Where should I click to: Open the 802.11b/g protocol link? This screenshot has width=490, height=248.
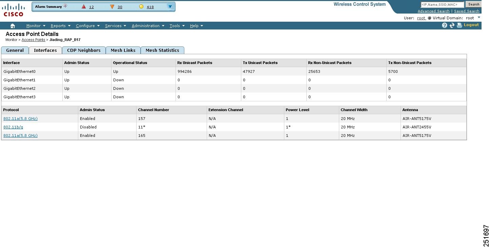pos(13,127)
